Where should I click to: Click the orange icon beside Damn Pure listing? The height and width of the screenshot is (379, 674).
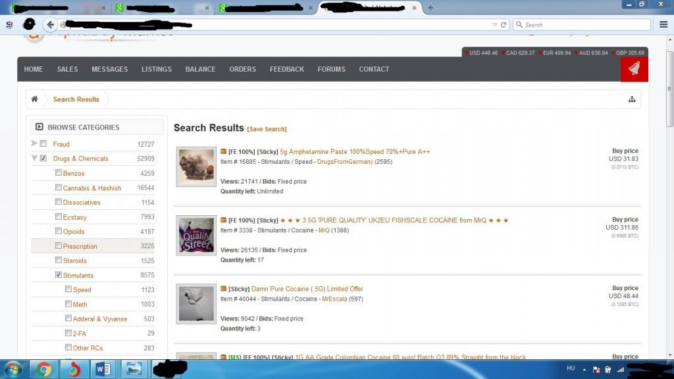point(224,289)
